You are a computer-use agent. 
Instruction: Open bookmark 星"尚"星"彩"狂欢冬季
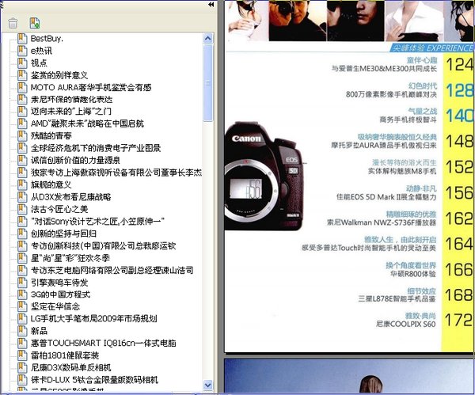coord(70,258)
